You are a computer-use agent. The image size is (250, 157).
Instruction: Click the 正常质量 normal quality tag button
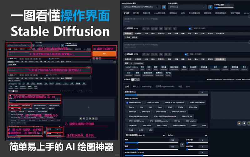[x=204, y=68]
